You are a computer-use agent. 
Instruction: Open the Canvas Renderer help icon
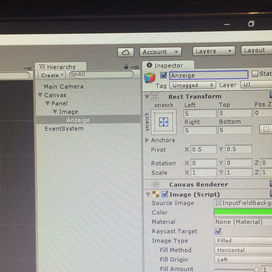[x=271, y=183]
